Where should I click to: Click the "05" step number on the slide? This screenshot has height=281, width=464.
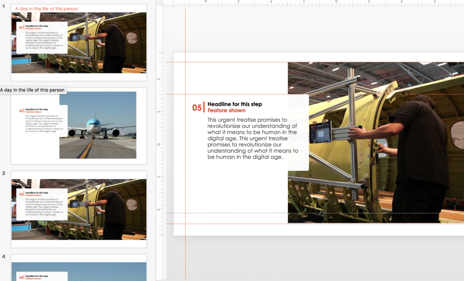click(x=197, y=107)
